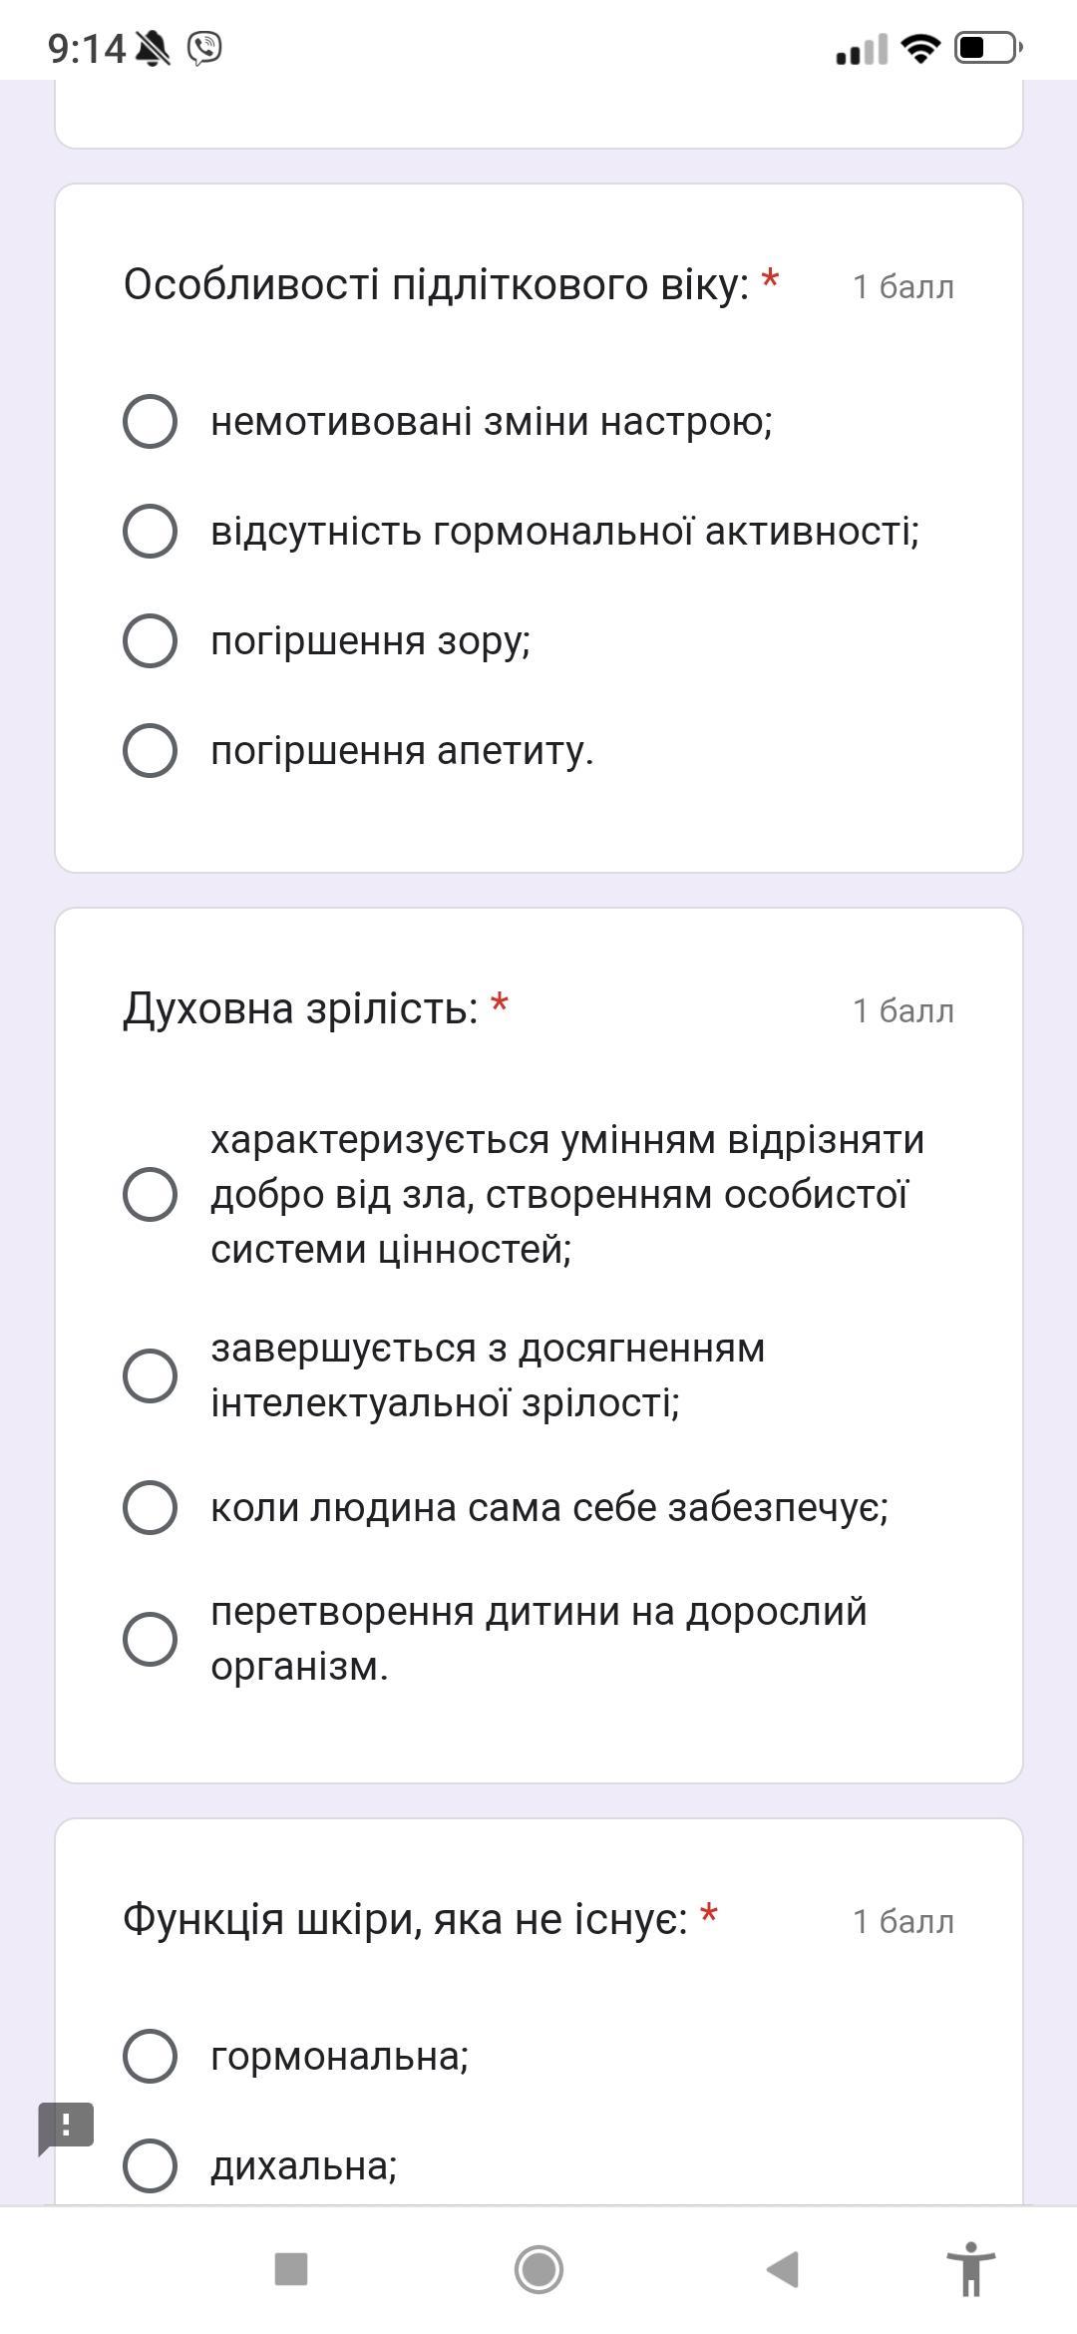Tap the "Духовна зрілість" question title
This screenshot has width=1077, height=2334.
pyautogui.click(x=301, y=1008)
